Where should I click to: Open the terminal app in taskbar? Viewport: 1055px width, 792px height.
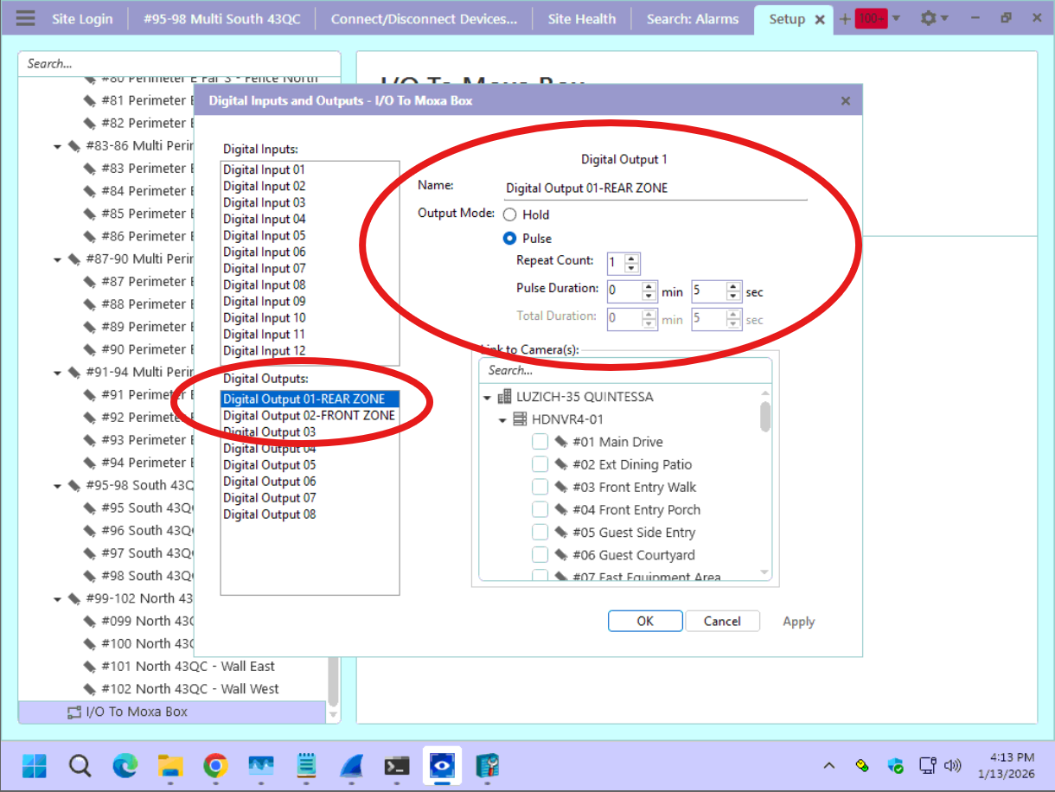[x=397, y=765]
